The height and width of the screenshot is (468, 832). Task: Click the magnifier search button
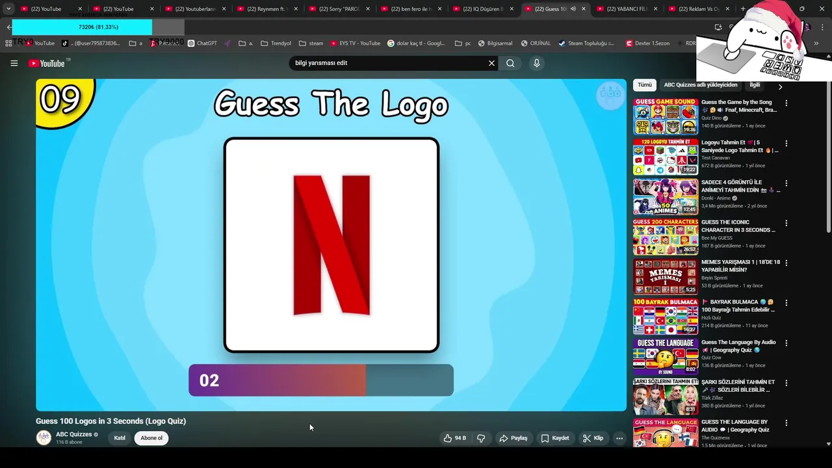510,63
